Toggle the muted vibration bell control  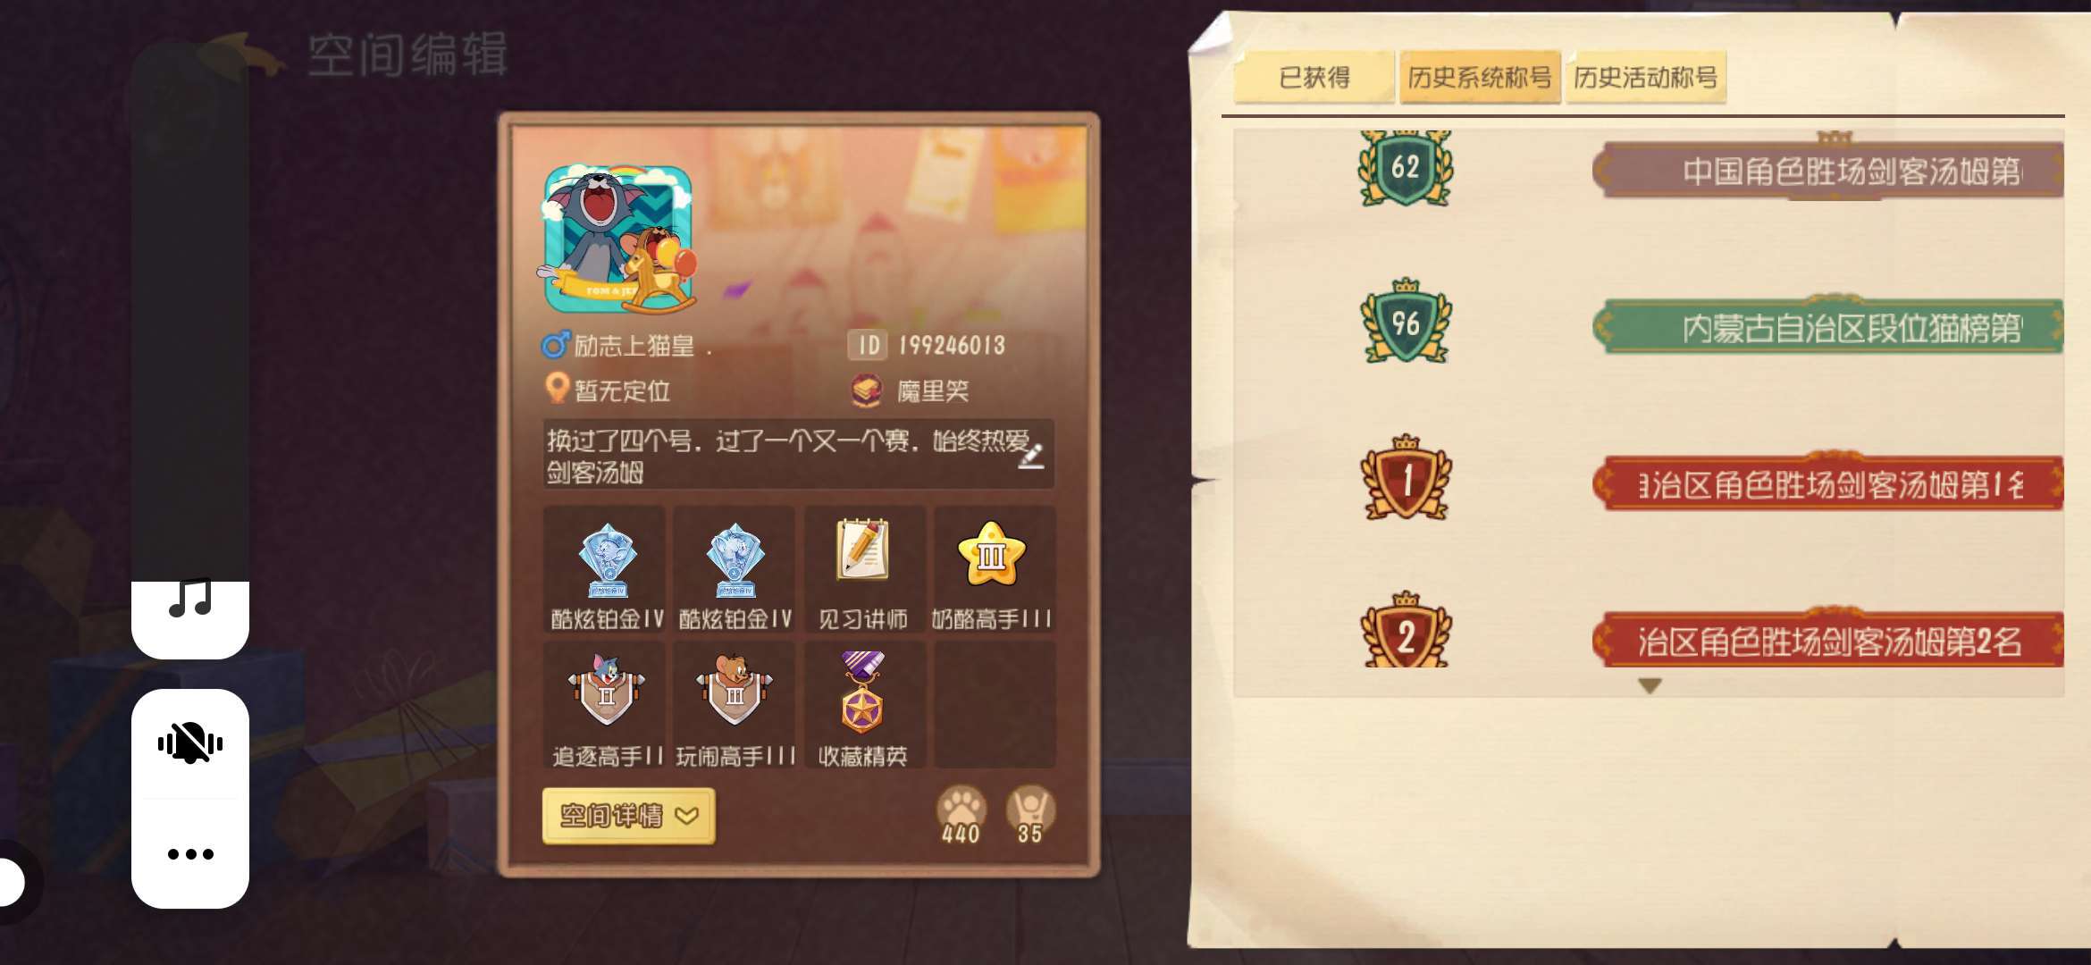click(x=190, y=743)
